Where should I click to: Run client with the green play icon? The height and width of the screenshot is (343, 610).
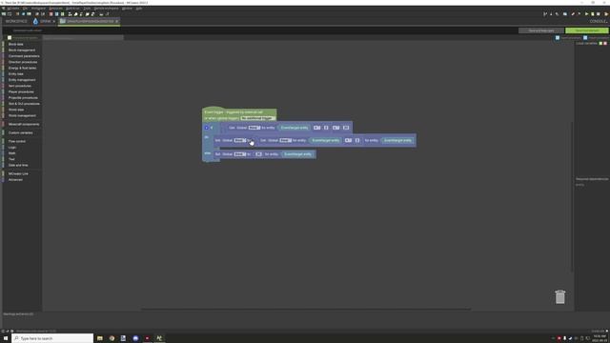coord(587,14)
